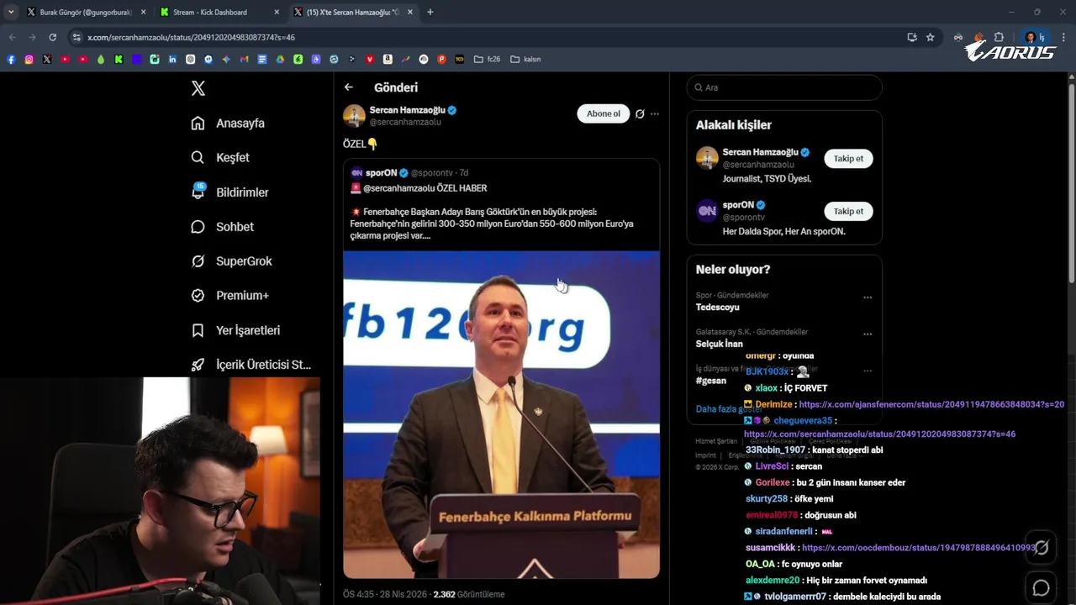Open Instagram bookmark in bookmarks bar
Screen dimensions: 1076x605
point(29,59)
